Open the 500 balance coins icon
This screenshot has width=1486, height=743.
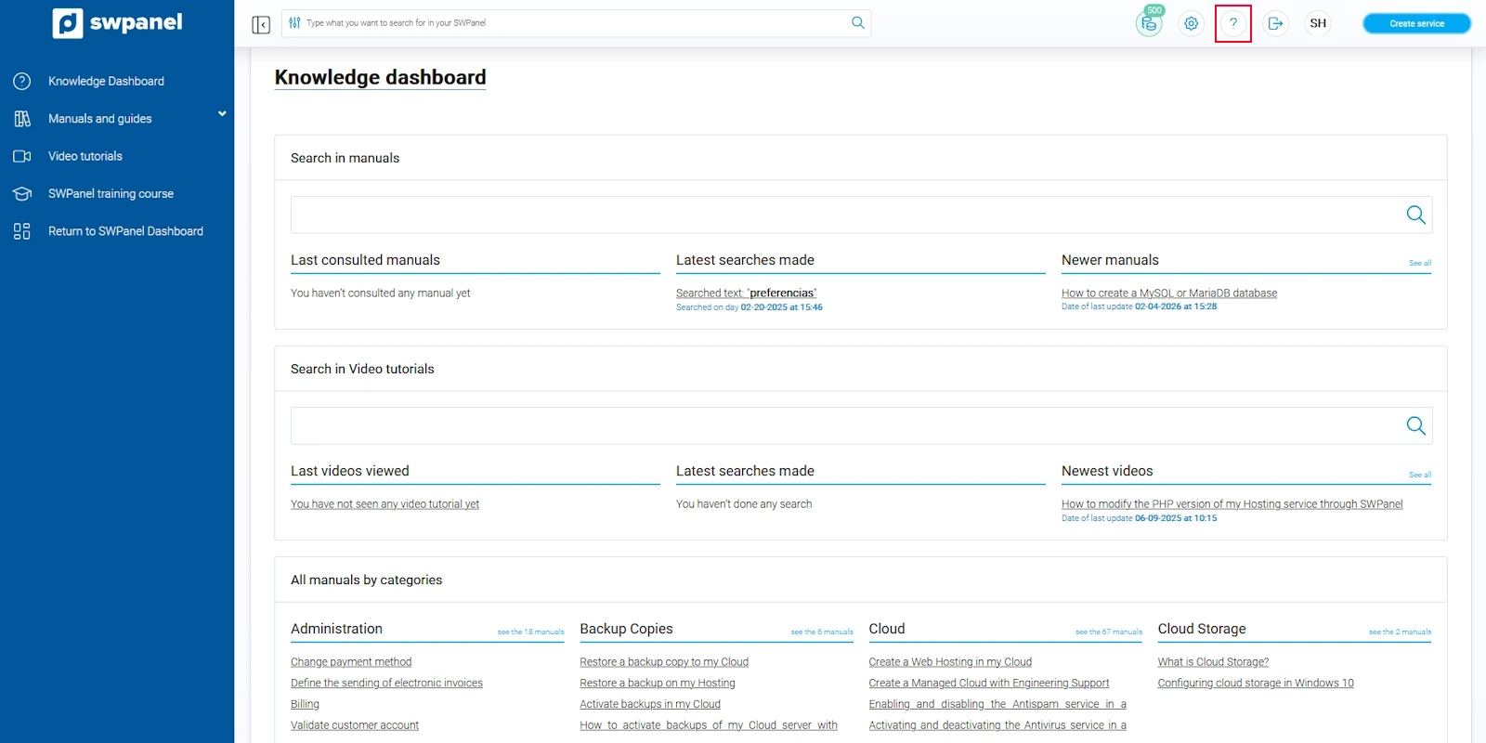click(x=1149, y=23)
